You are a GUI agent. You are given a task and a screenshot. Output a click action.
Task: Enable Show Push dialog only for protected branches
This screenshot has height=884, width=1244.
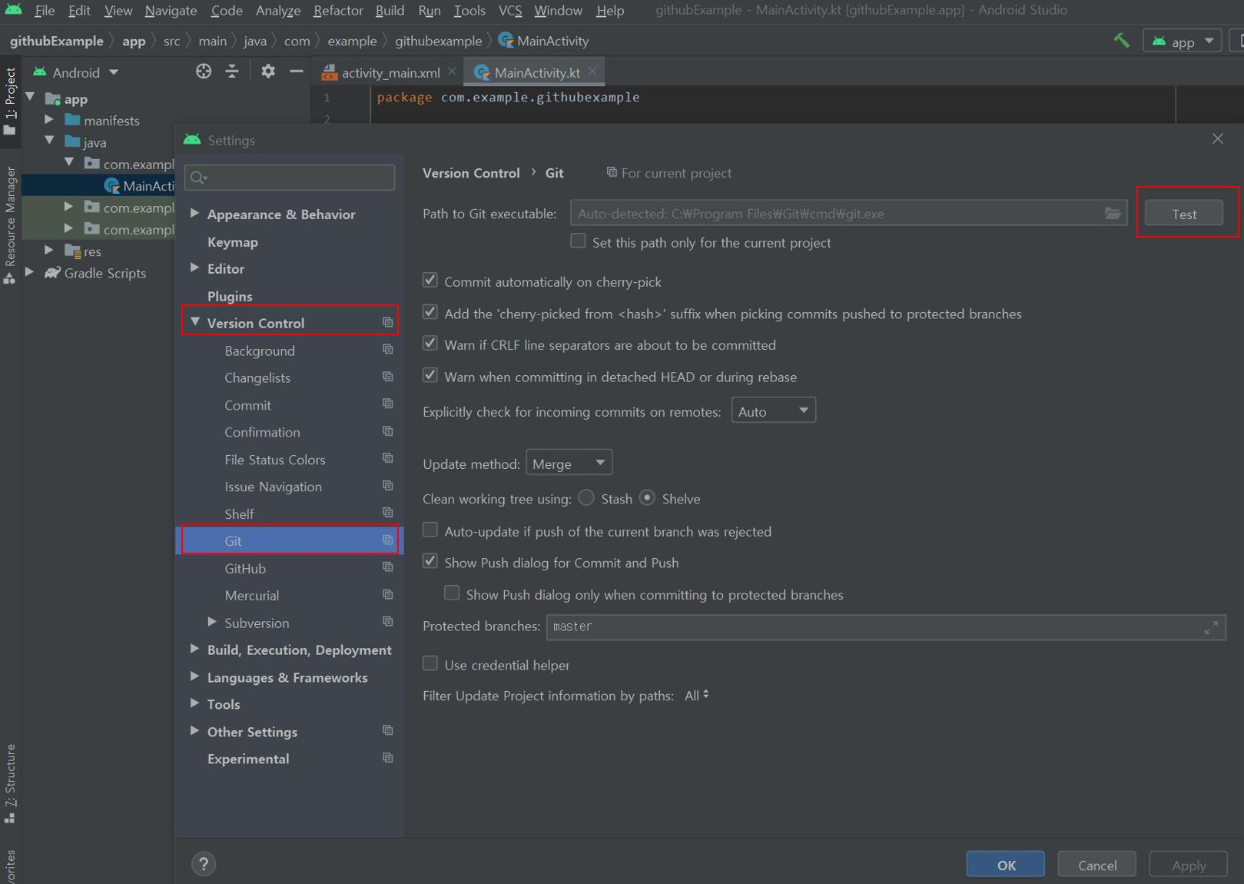(x=452, y=593)
